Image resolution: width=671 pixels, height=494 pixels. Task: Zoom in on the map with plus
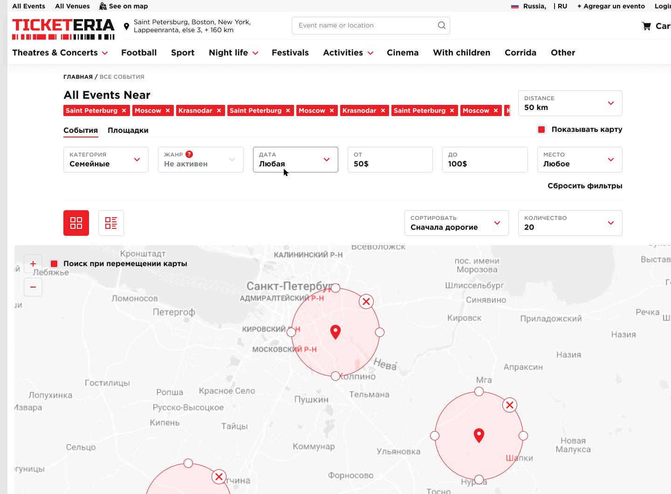(x=33, y=264)
